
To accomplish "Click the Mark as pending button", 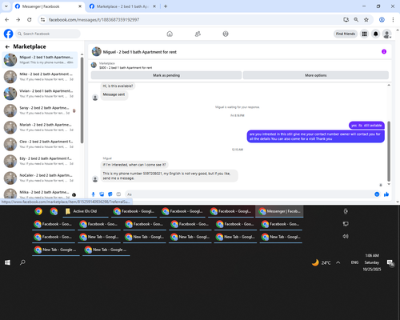I will point(166,75).
